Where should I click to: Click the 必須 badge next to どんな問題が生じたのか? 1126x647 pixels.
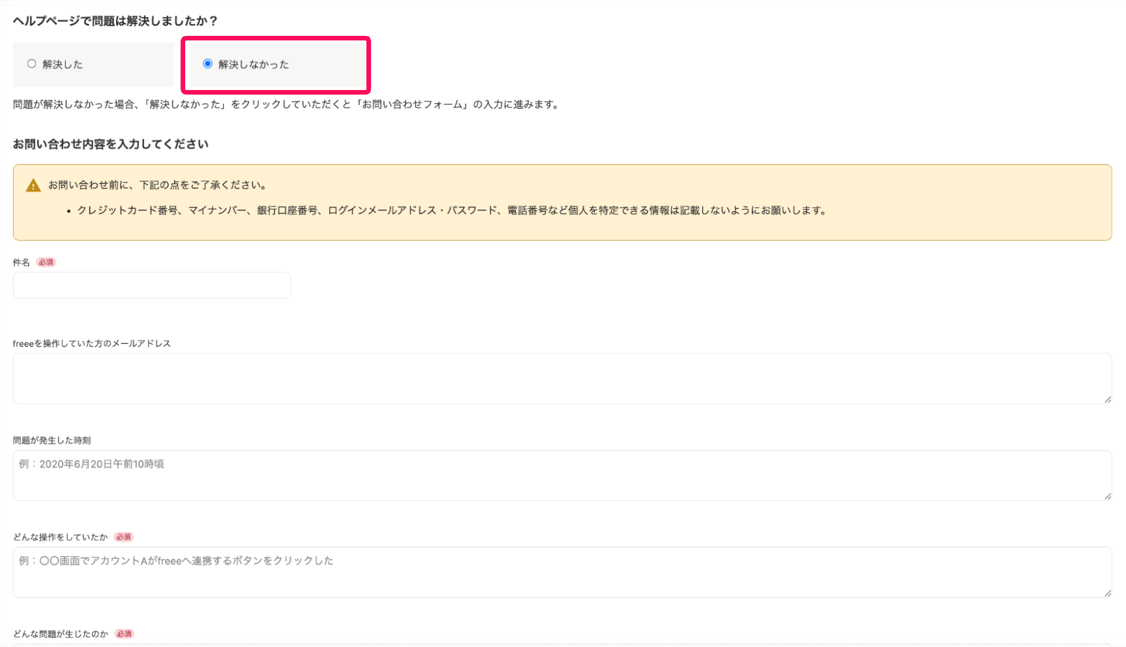pos(125,633)
